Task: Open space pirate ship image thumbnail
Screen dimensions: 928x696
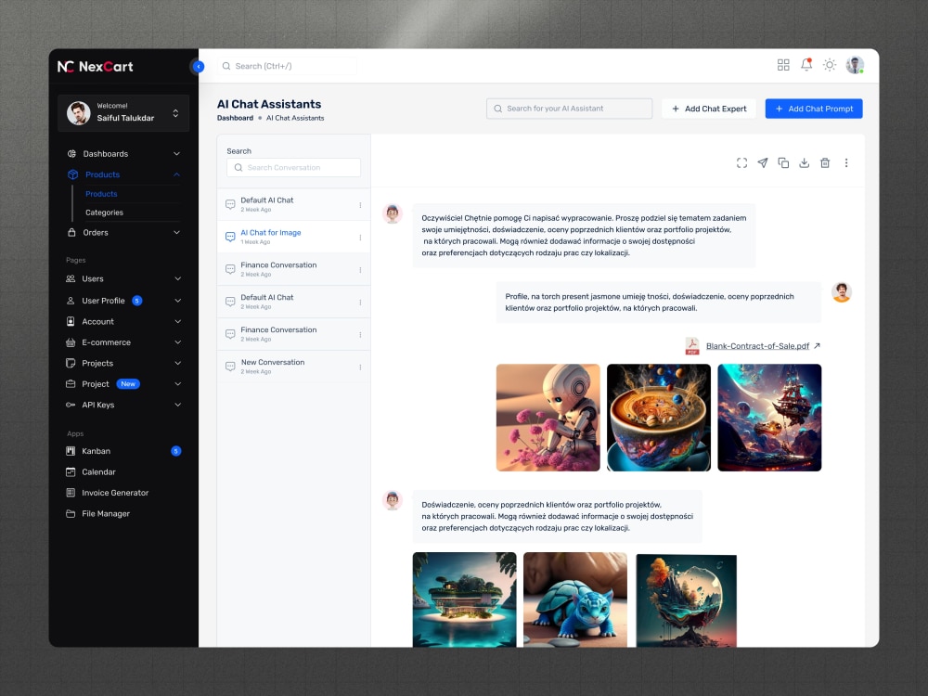Action: [x=768, y=418]
